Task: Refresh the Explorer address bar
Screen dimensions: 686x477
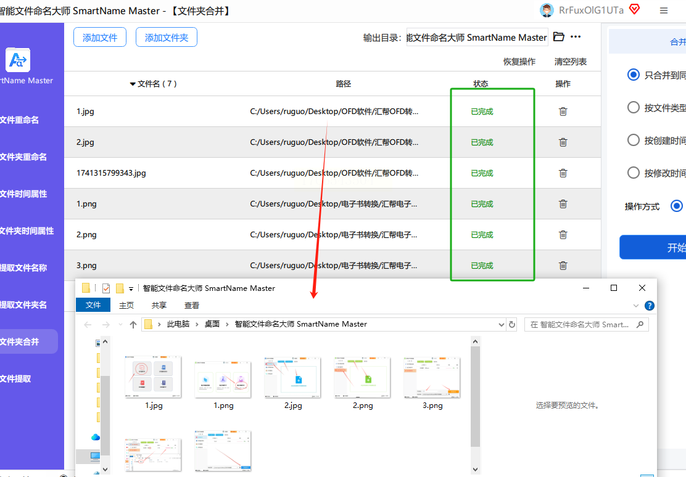Action: click(511, 324)
